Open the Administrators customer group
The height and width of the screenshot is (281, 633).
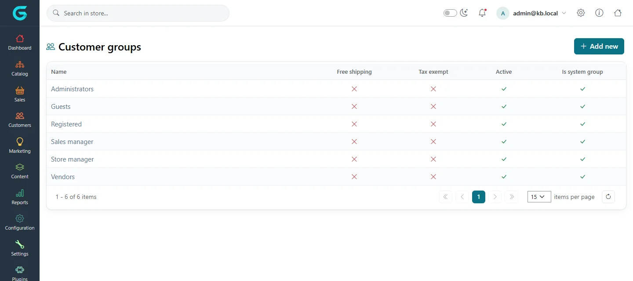click(x=72, y=89)
